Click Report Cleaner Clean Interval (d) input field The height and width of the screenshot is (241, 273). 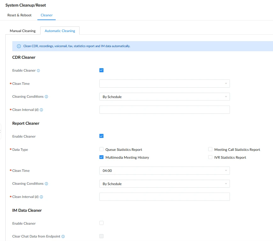point(164,197)
